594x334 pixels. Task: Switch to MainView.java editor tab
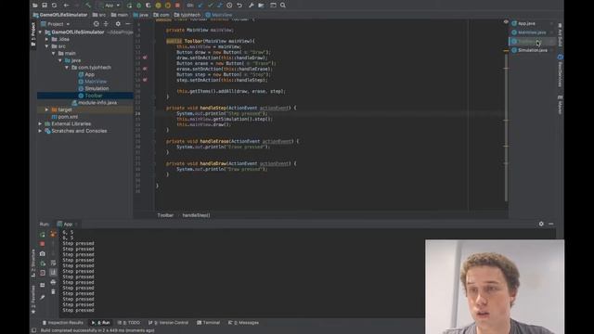tap(532, 32)
